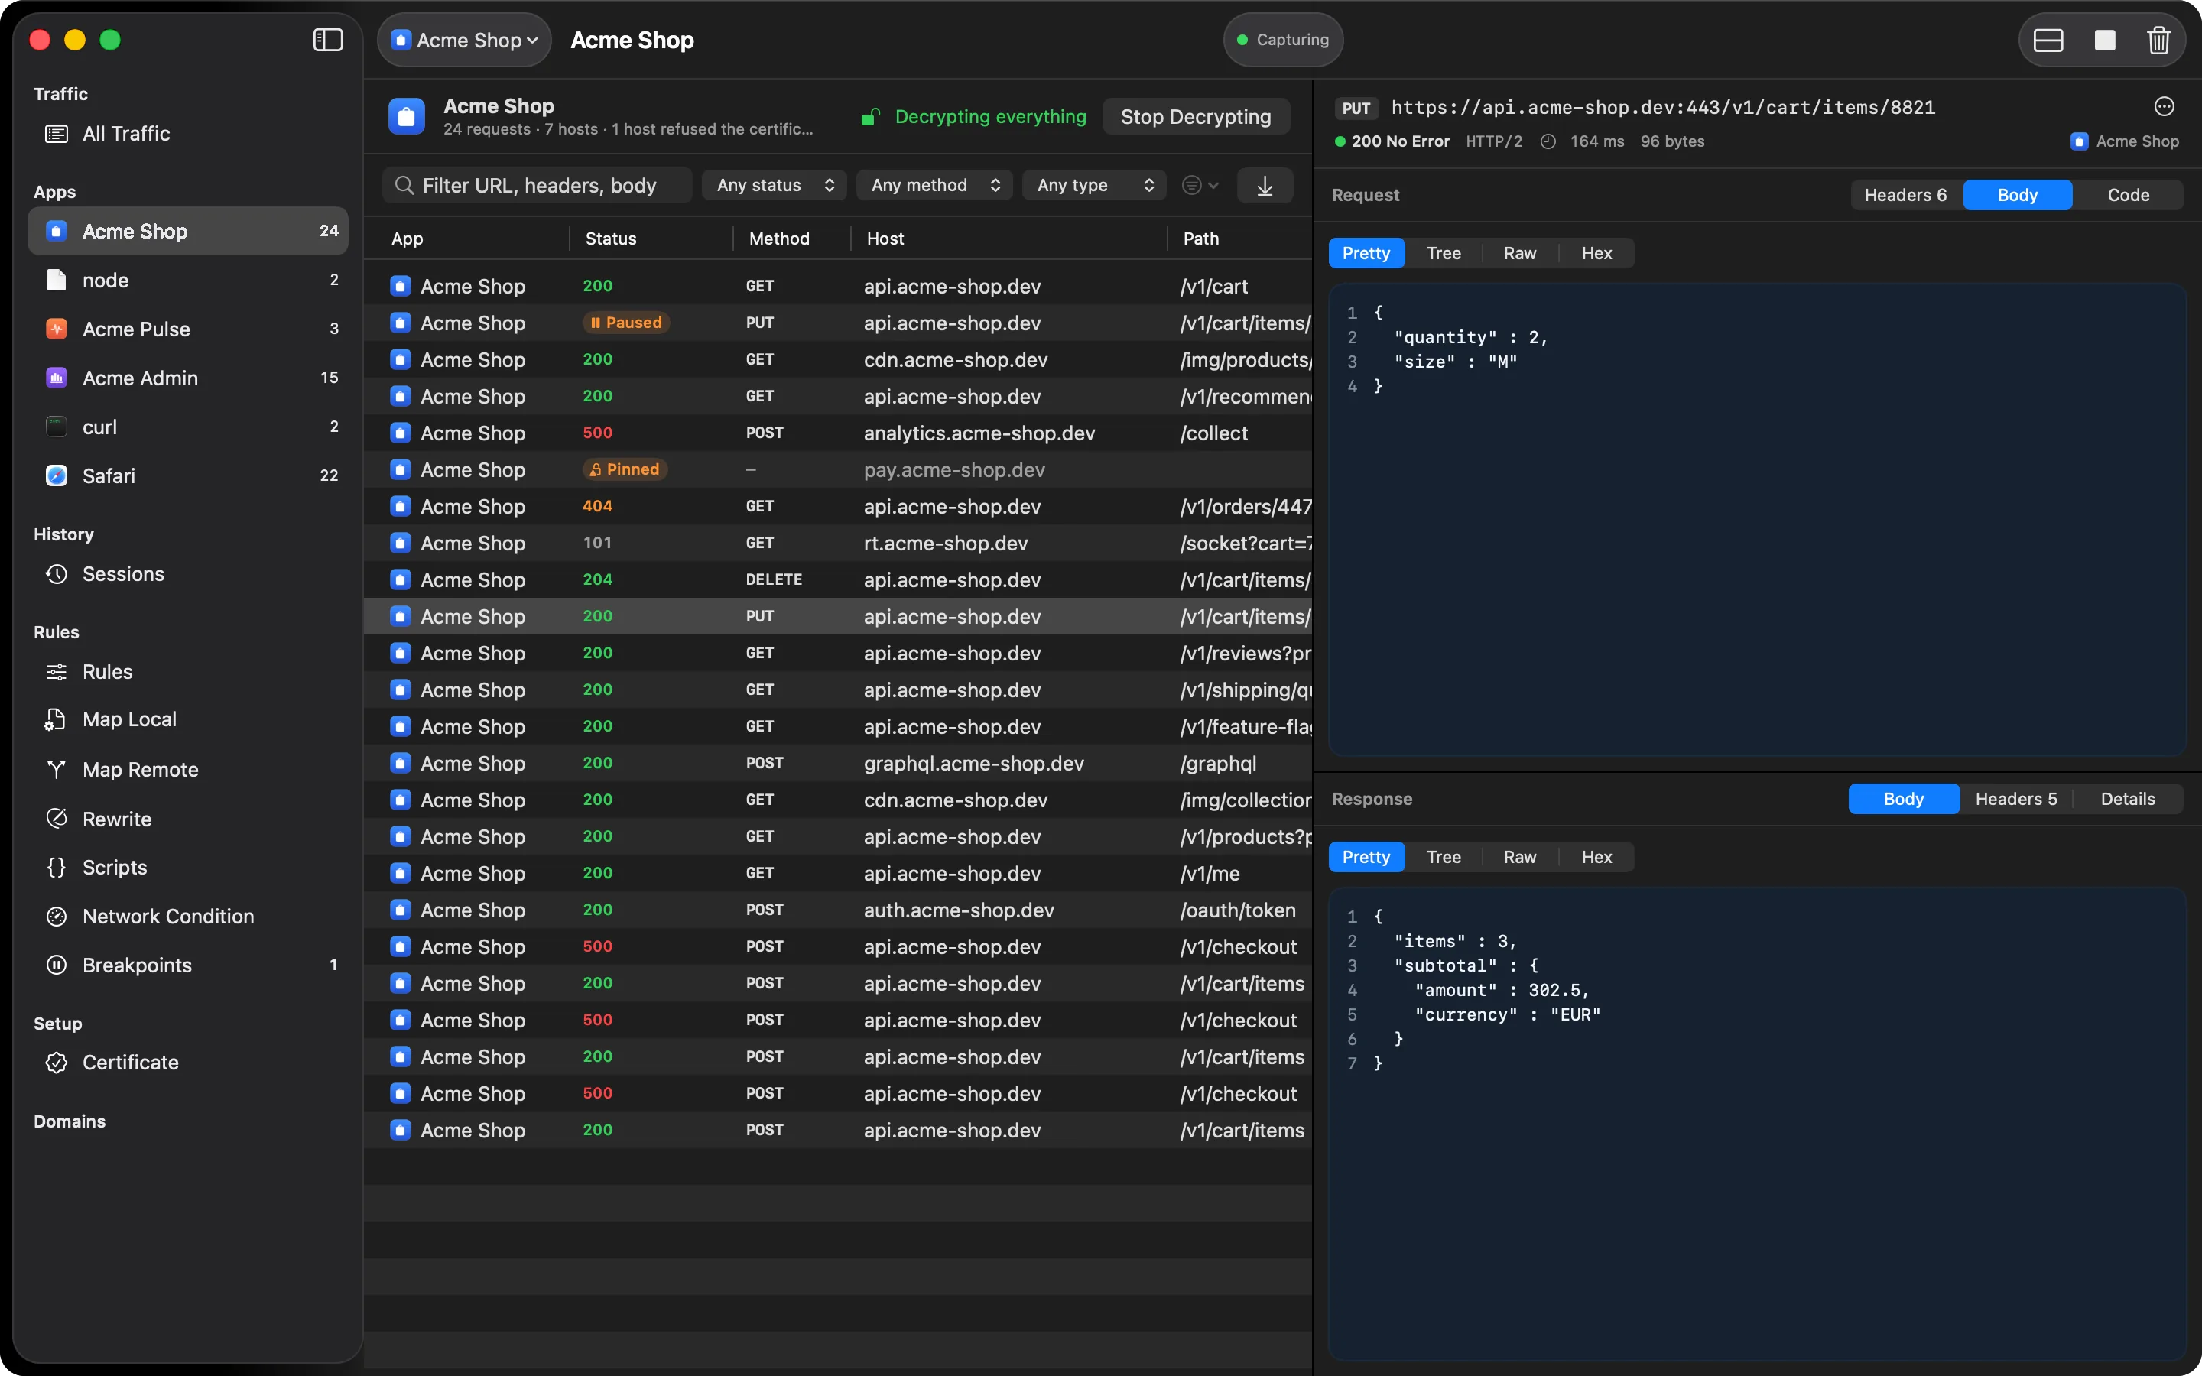Select the DELETE /v1/cart/items row
The width and height of the screenshot is (2202, 1376).
[838, 579]
